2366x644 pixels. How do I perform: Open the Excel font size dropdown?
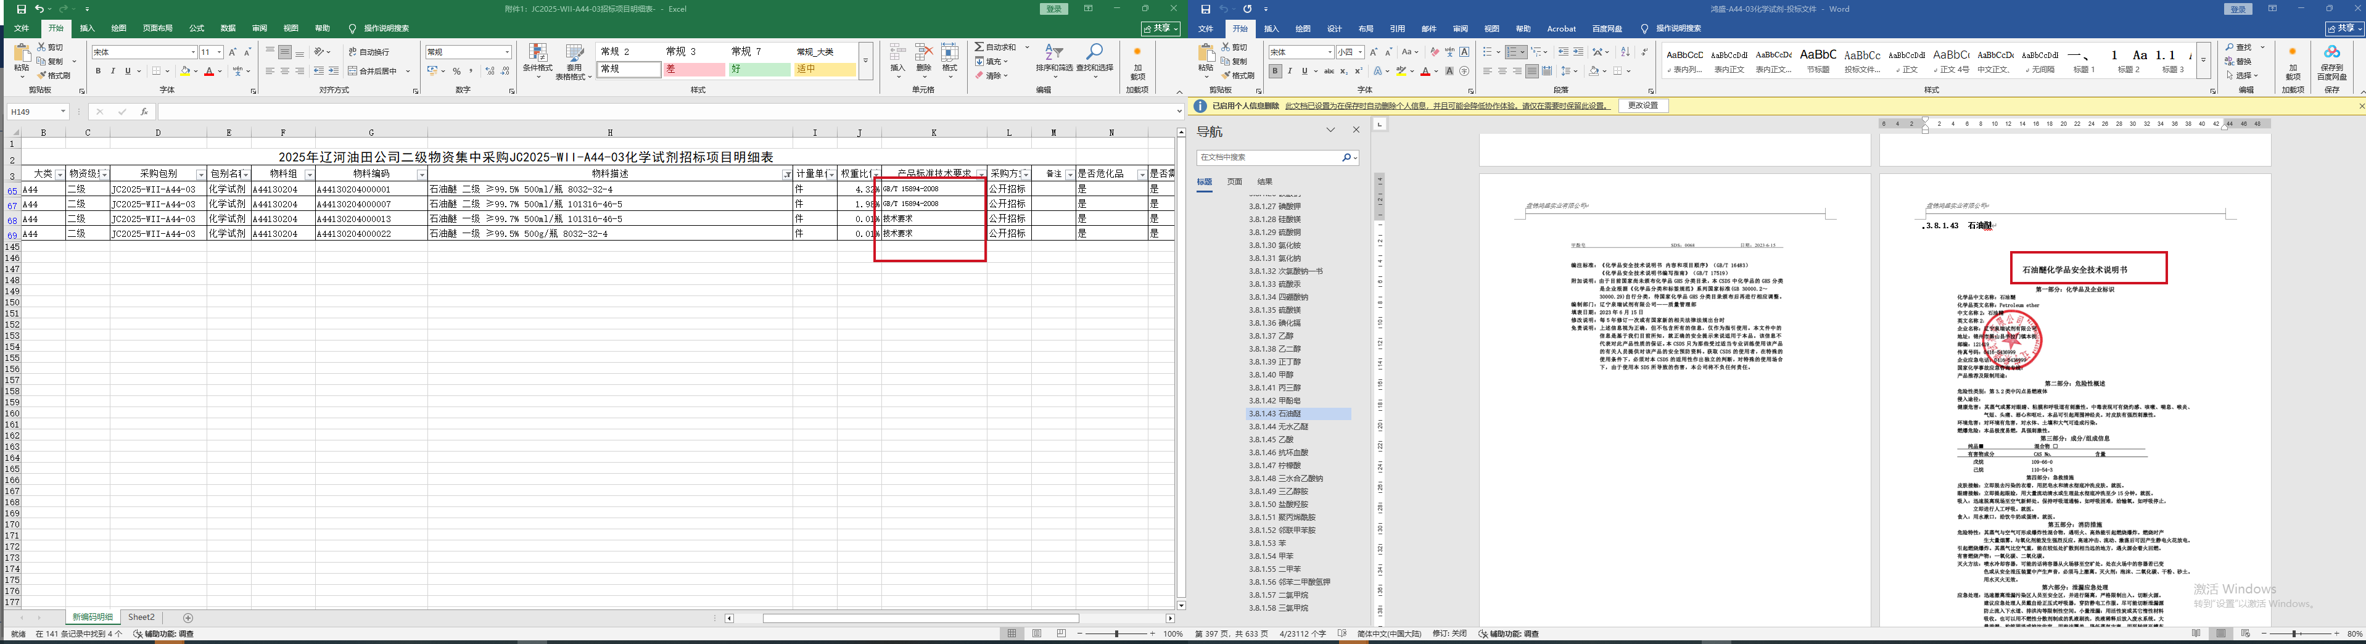[x=220, y=52]
